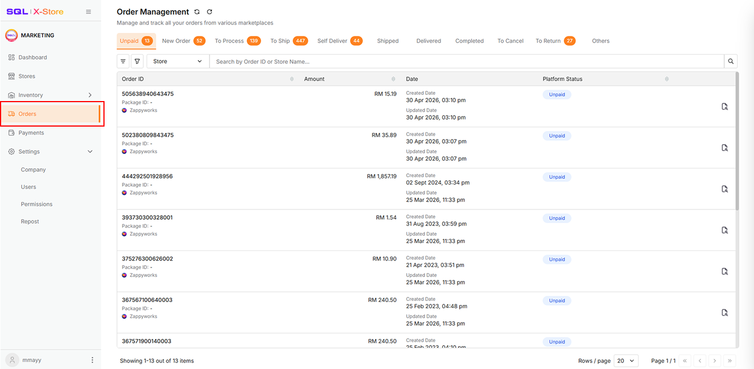Click the MARKETING company logo
Screen dimensions: 754x369
[x=11, y=35]
